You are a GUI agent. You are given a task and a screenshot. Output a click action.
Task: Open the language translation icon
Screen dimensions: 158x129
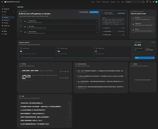(150, 2)
